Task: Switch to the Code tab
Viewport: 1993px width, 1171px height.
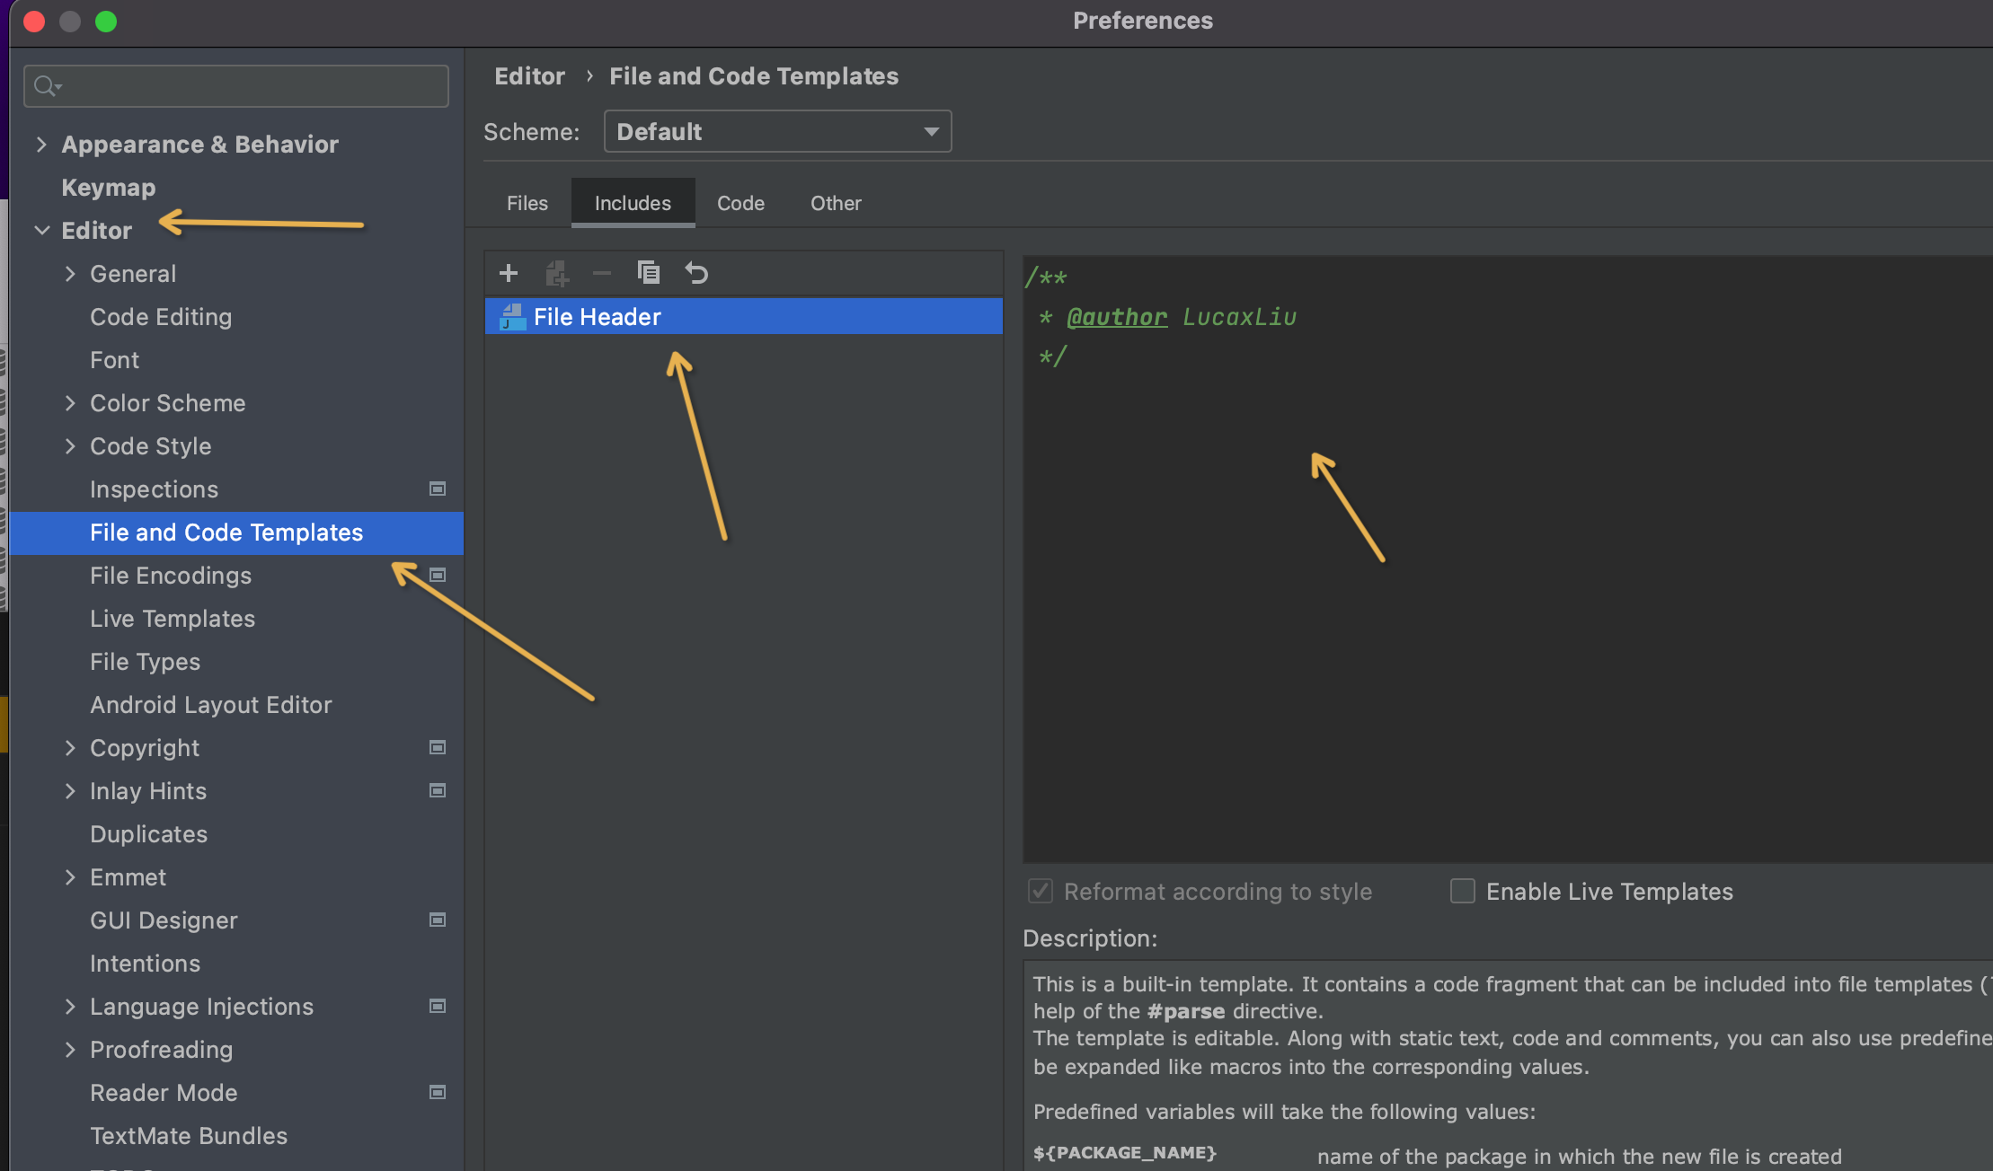Action: pyautogui.click(x=740, y=203)
